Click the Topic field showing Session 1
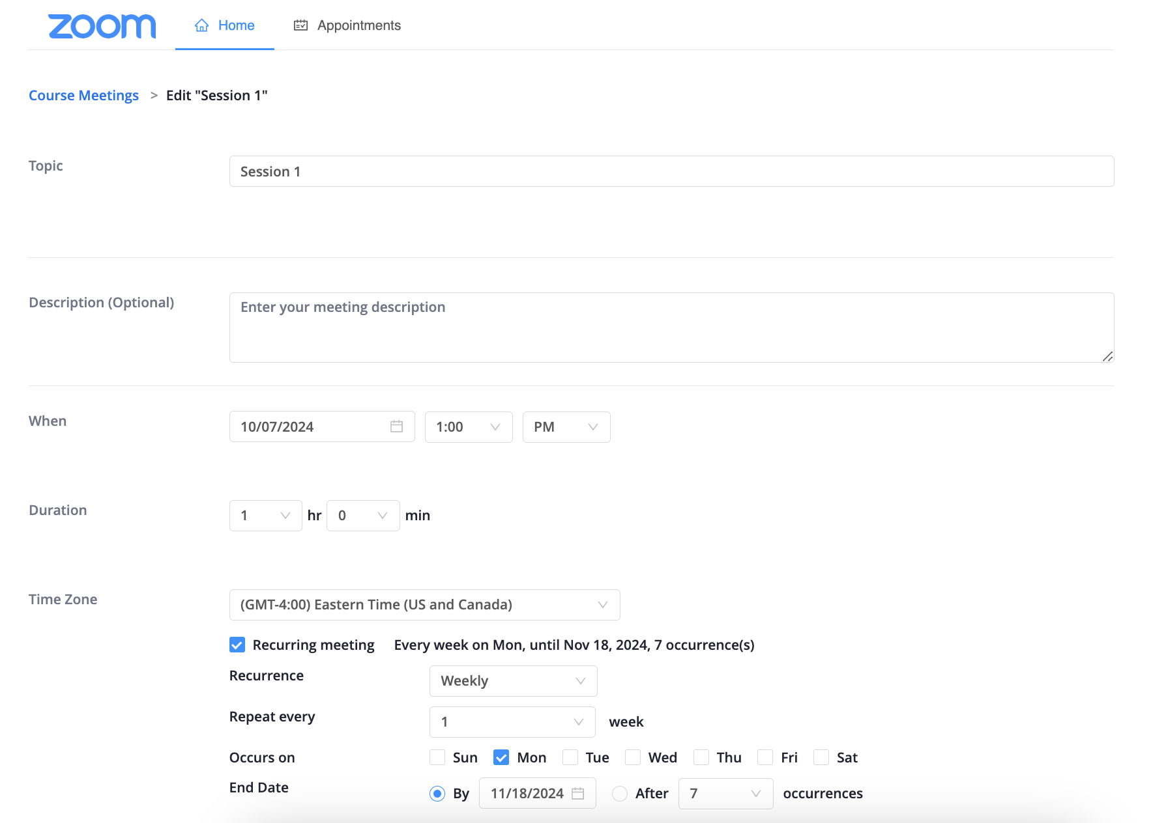Viewport: 1151px width, 823px height. pos(671,171)
